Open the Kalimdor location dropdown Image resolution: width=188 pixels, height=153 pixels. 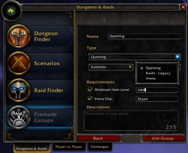[x=111, y=67]
